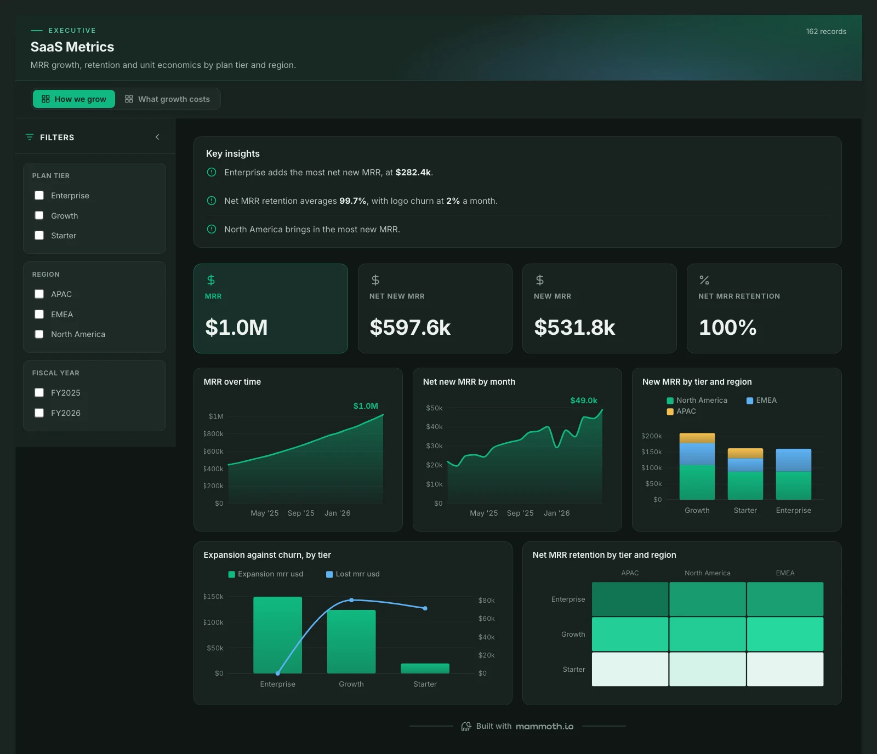Open the mammoth.io footer link
The height and width of the screenshot is (754, 877).
point(544,726)
